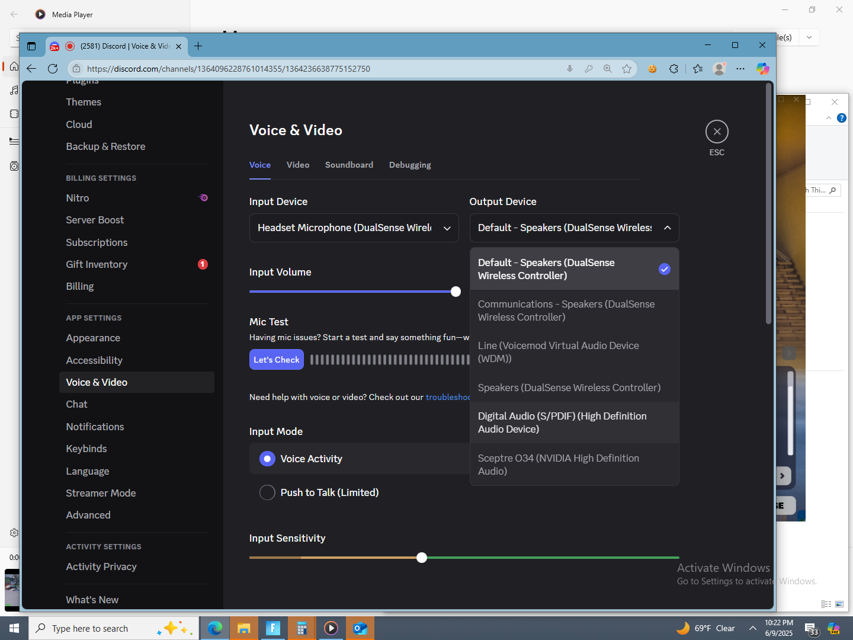Open browser Settings and more menu
Screen dimensions: 853x640
tap(740, 69)
